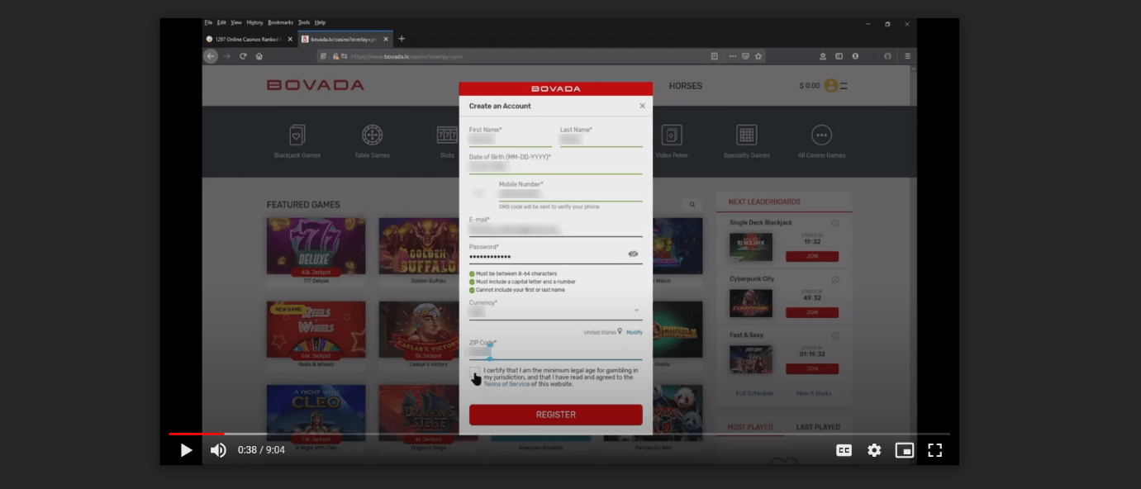Open the browser hamburger menu

click(x=907, y=56)
